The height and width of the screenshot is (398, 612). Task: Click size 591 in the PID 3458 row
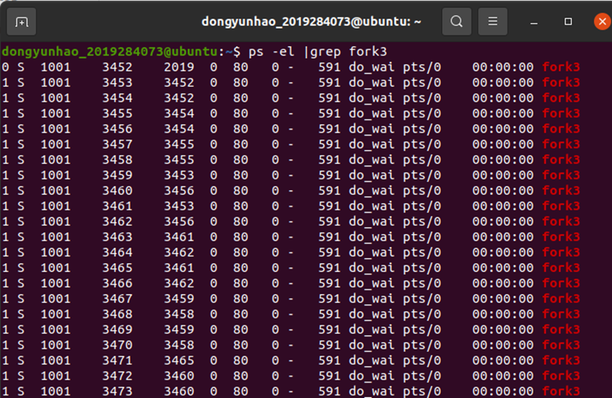(x=329, y=160)
